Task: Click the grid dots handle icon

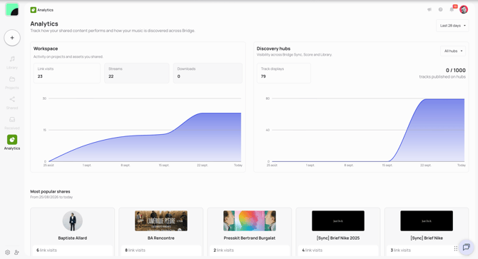Action: click(455, 248)
